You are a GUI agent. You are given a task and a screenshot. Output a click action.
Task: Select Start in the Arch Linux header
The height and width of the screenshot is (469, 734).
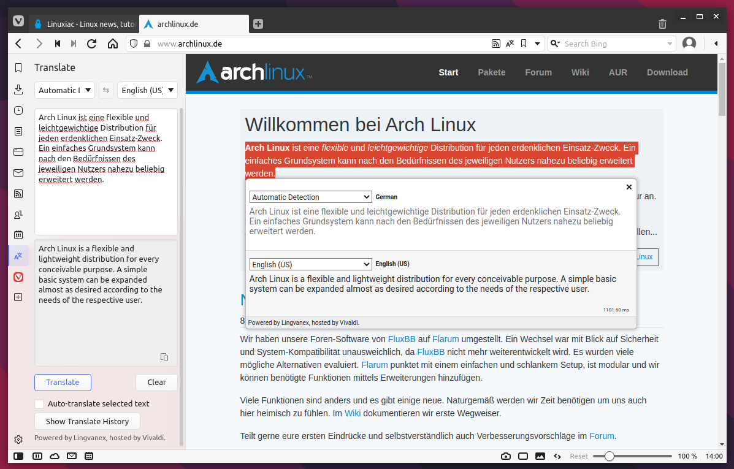tap(448, 72)
